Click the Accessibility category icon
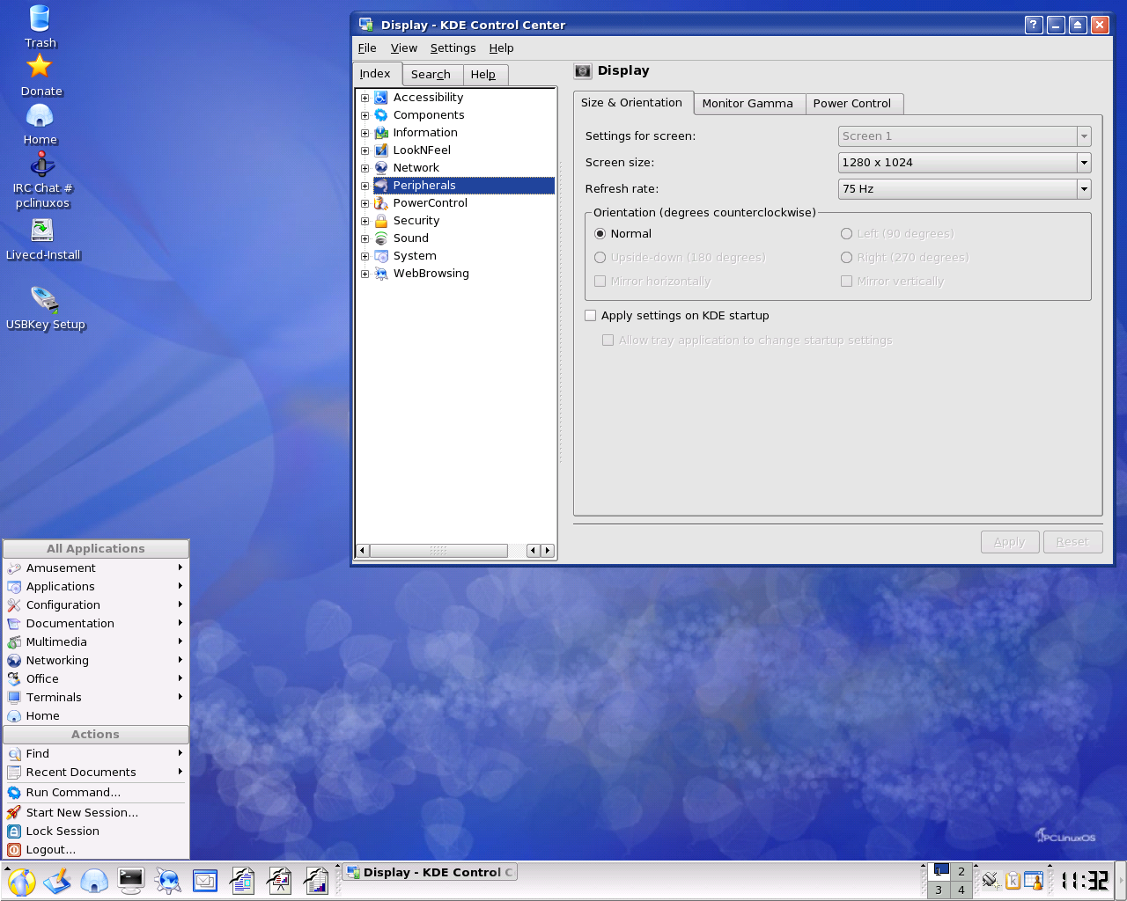The image size is (1127, 901). (381, 98)
